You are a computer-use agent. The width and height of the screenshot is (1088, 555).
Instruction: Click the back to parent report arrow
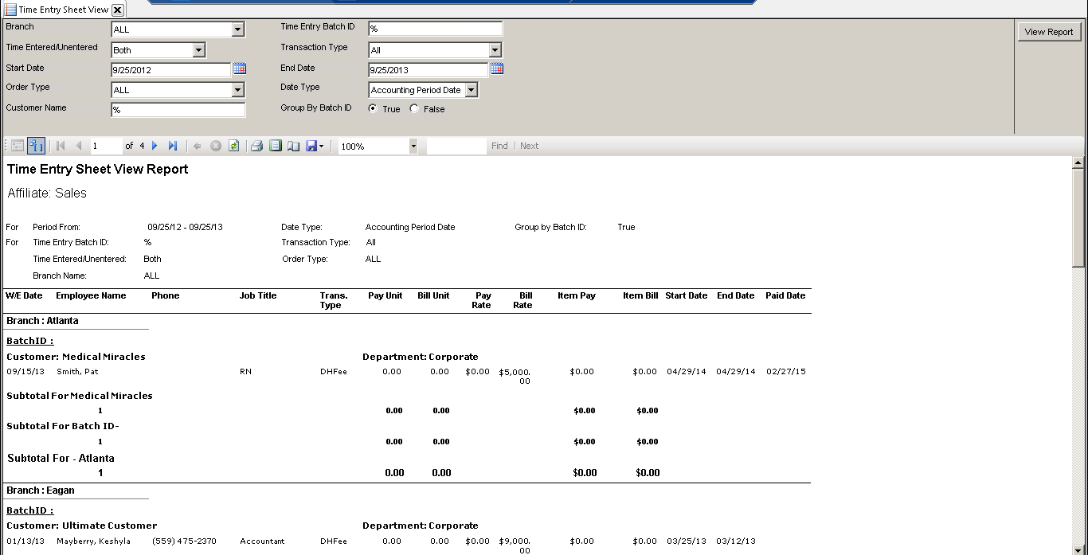click(198, 146)
